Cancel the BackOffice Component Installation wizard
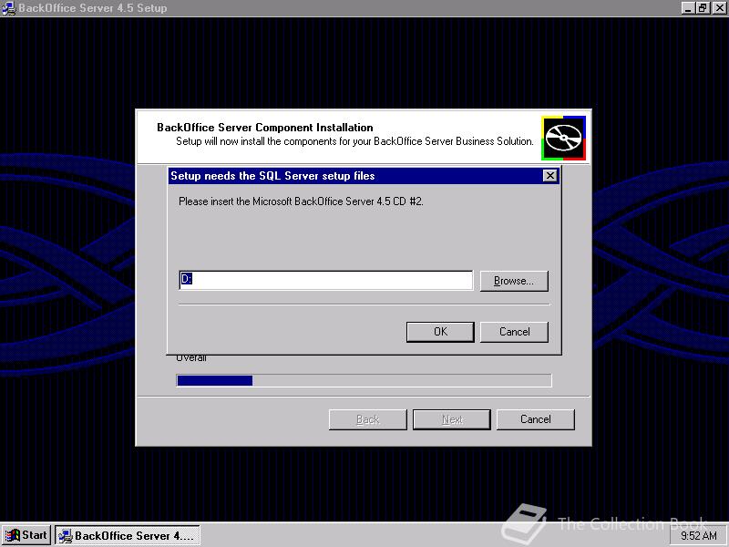The image size is (729, 547). pos(536,419)
